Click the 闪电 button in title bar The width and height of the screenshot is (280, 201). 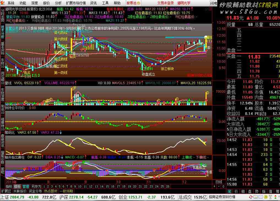(214, 3)
